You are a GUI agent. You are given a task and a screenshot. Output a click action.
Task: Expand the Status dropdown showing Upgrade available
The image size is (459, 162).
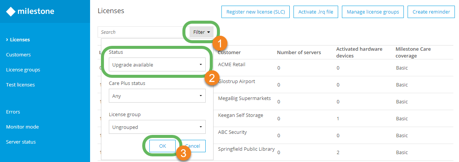(157, 65)
